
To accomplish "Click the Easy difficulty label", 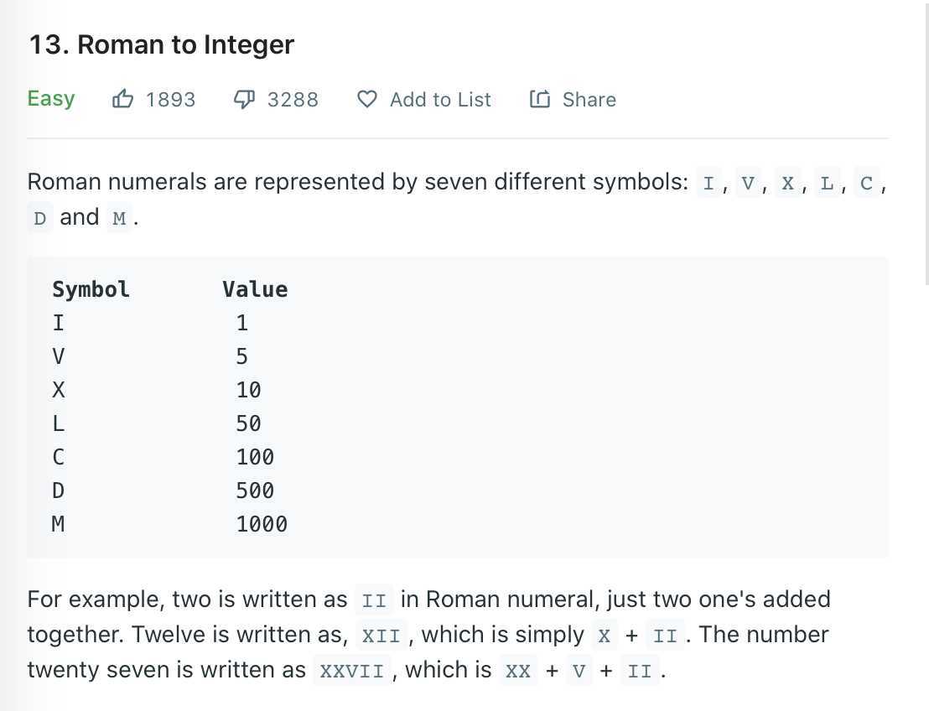I will [x=51, y=98].
